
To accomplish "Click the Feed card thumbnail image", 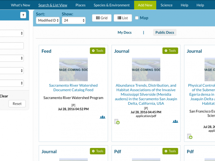I will point(73,69).
